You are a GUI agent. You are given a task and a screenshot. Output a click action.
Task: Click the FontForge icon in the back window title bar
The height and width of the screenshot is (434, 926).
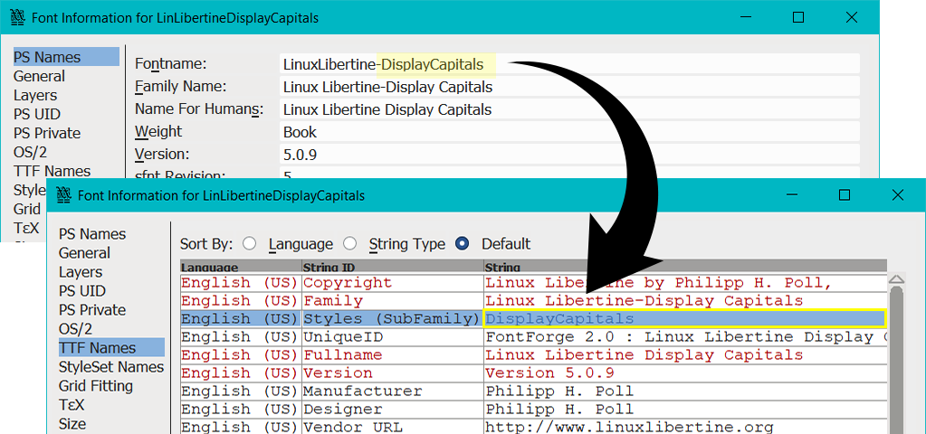tap(16, 18)
